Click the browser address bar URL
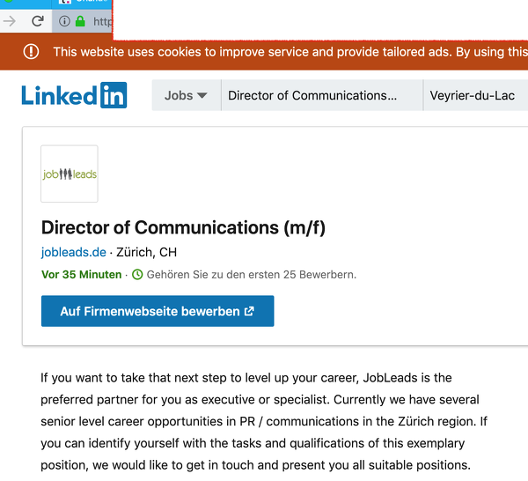The image size is (528, 481). (101, 20)
